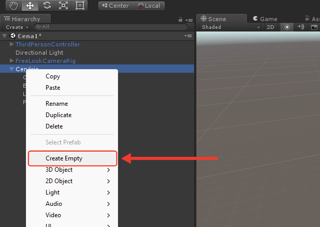Viewport: 320px width, 227px height.
Task: Lock the Hierarchy panel
Action: (x=180, y=20)
